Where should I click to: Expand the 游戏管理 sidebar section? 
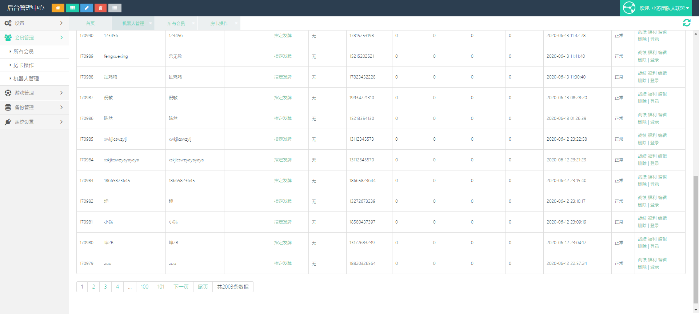[34, 93]
